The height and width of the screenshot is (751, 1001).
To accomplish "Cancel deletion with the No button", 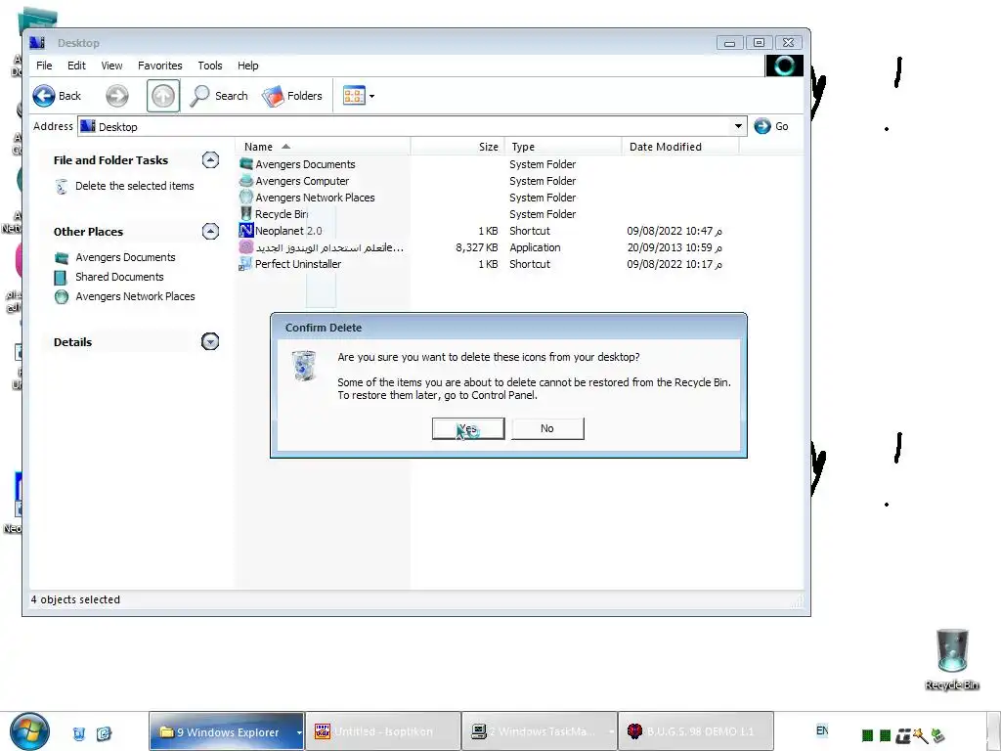I will click(x=547, y=428).
